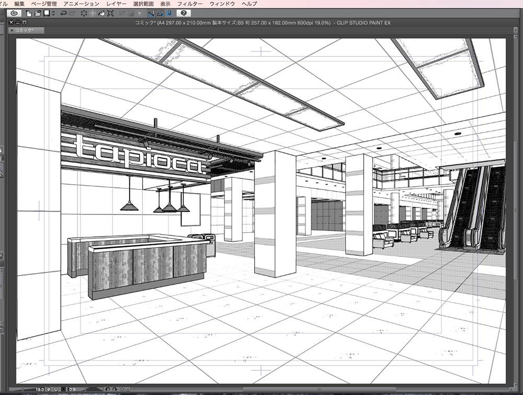Open CLIP STUDIO launcher icon
Screen dimensions: 523x395
point(14,14)
